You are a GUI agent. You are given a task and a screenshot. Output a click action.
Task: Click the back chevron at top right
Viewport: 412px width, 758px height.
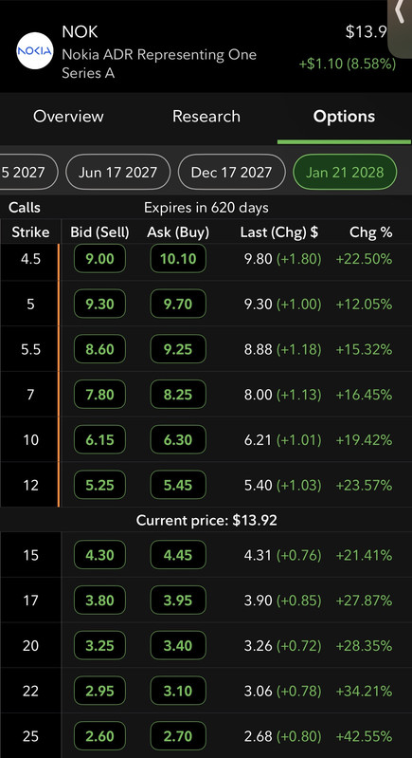coord(400,12)
